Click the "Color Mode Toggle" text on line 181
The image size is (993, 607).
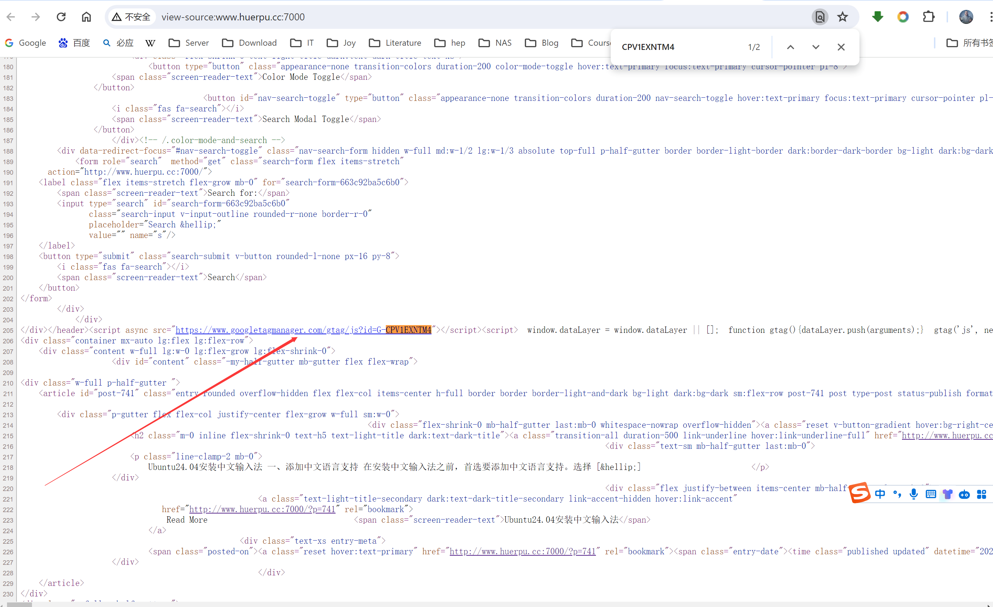(301, 77)
